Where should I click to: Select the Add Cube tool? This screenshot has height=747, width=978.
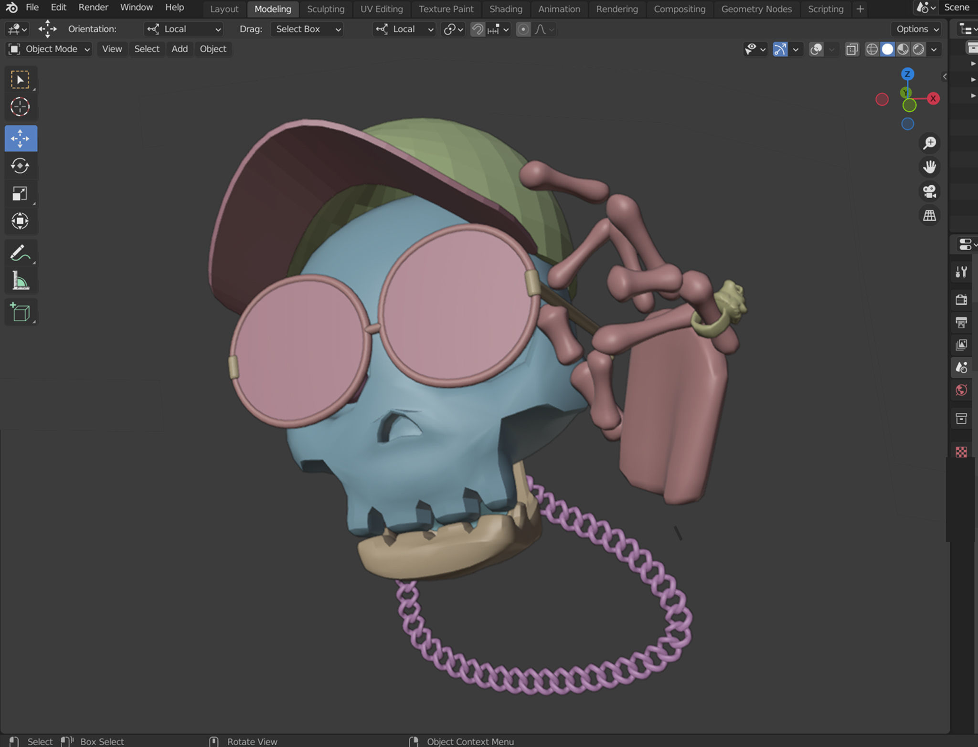coord(21,312)
